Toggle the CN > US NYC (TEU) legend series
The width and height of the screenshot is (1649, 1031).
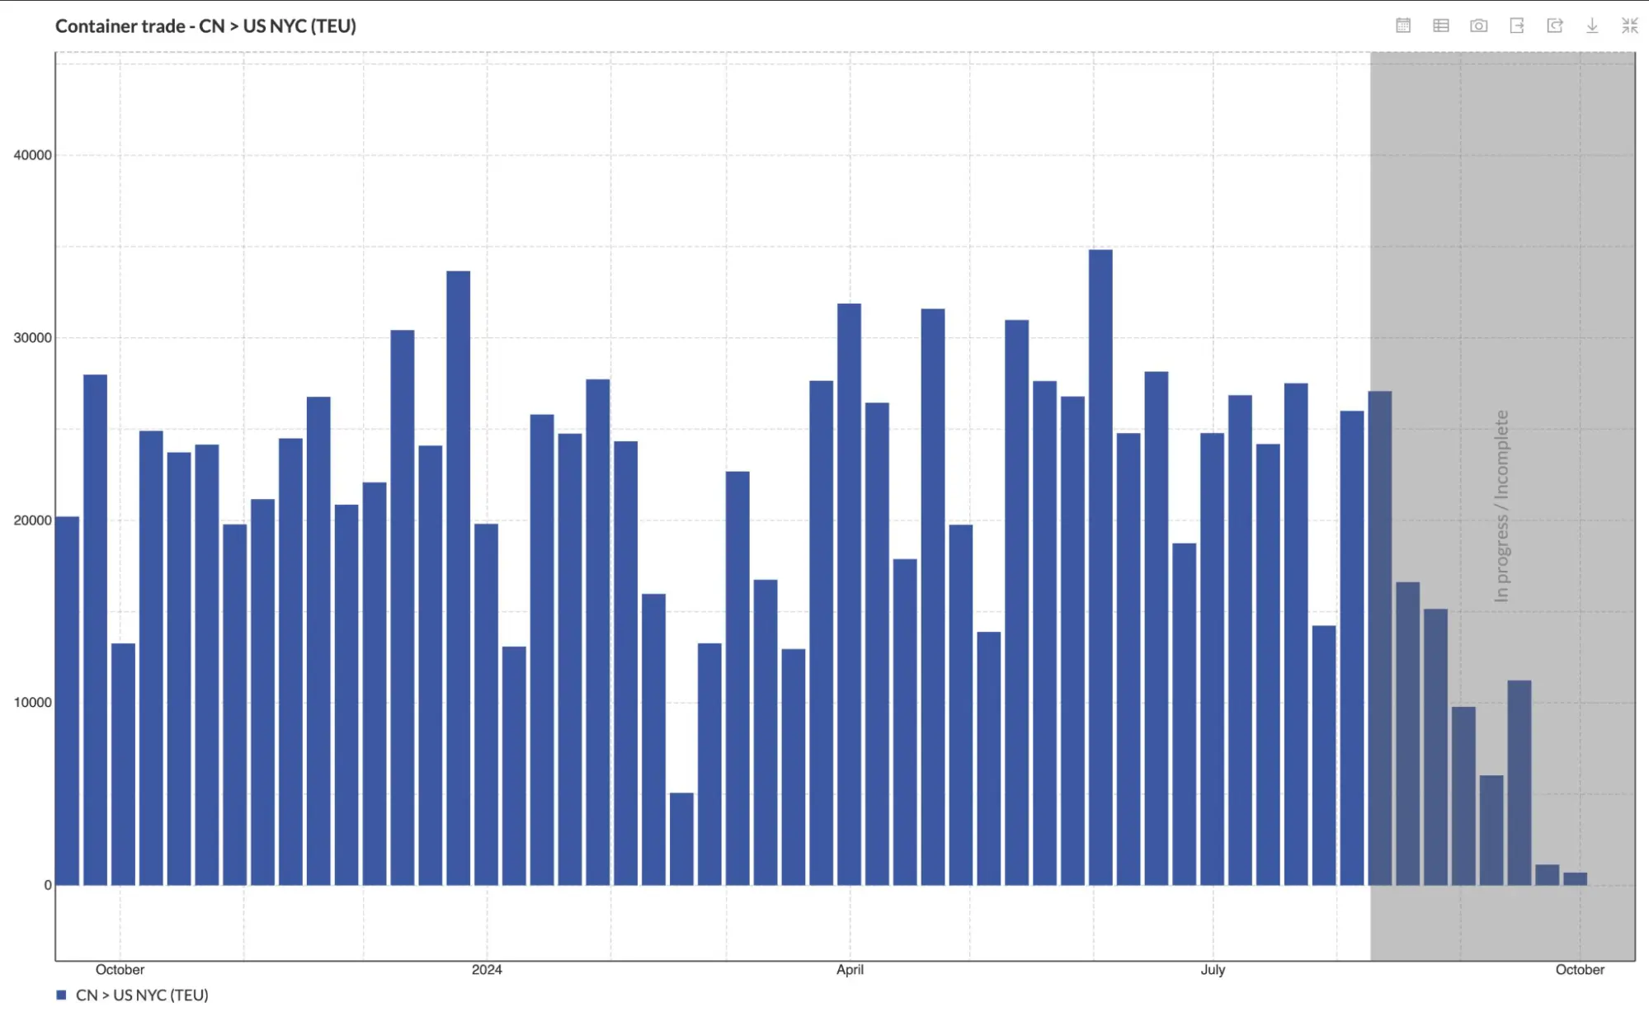132,995
